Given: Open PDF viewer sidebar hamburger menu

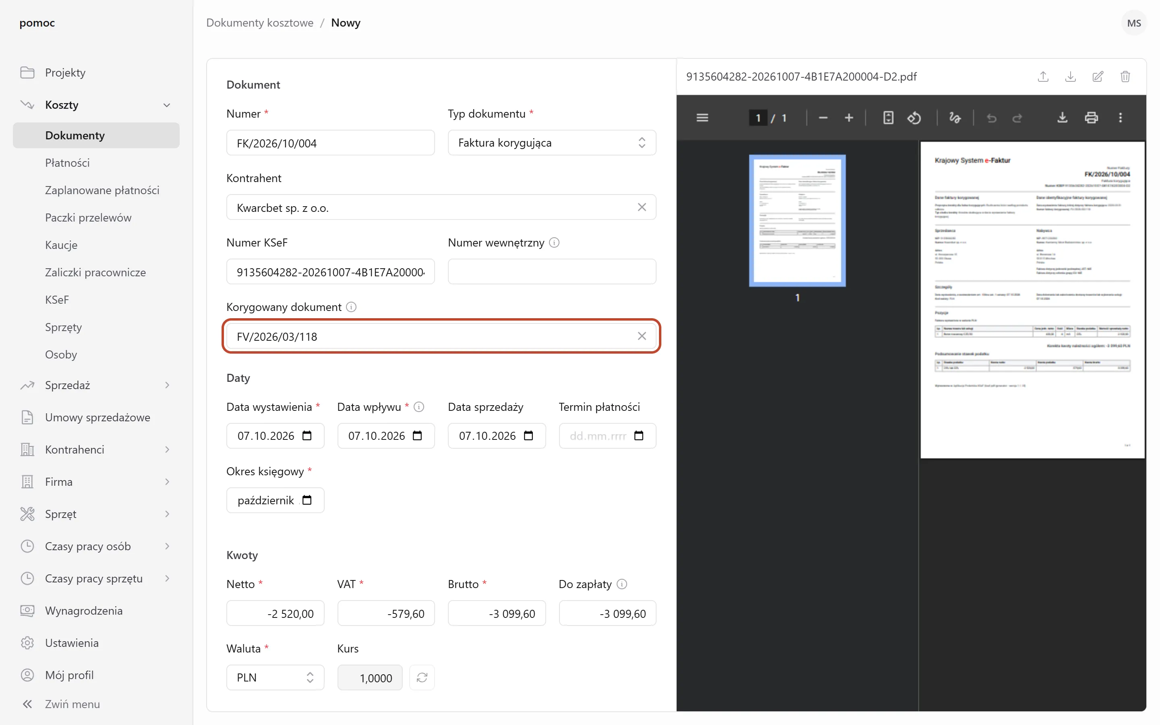Looking at the screenshot, I should pos(702,118).
